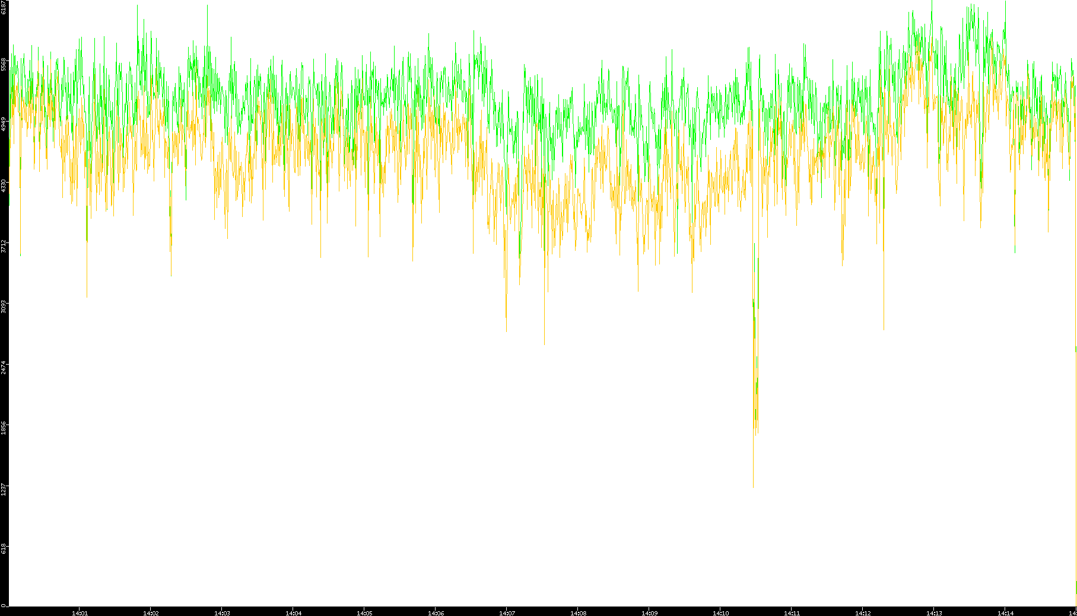Select the 14:11 time marker
1077x616 pixels.
point(792,612)
